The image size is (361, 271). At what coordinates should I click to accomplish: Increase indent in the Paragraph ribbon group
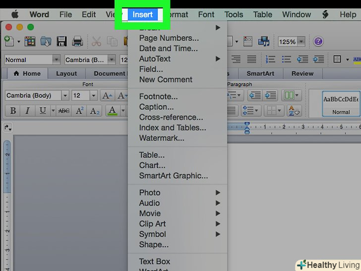(270, 95)
